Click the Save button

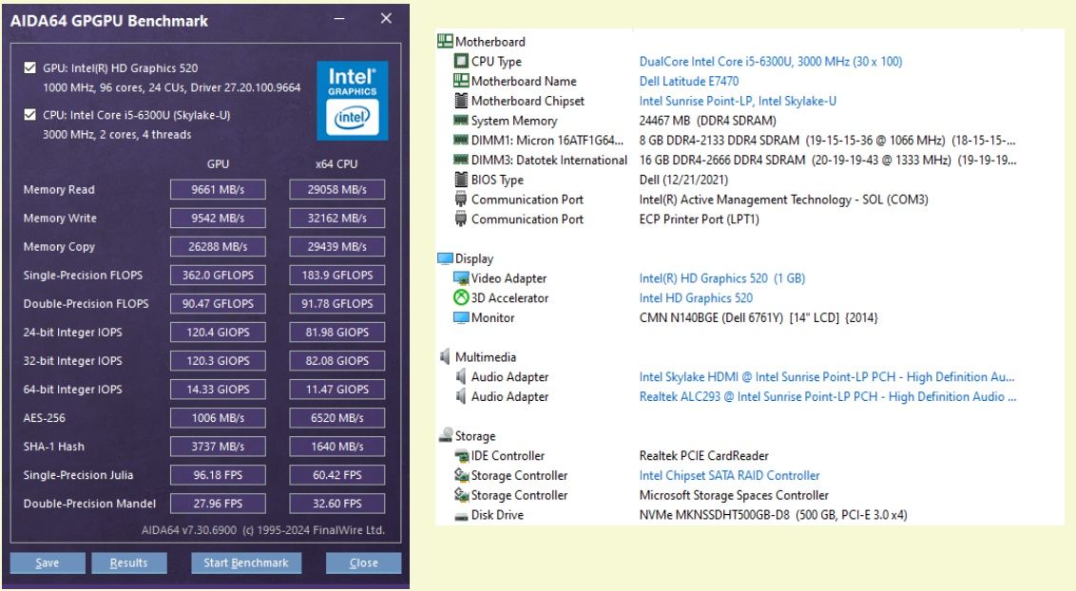pos(48,562)
